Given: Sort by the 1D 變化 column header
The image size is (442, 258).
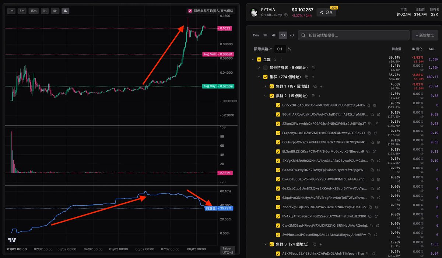Looking at the screenshot, I should click(x=416, y=49).
